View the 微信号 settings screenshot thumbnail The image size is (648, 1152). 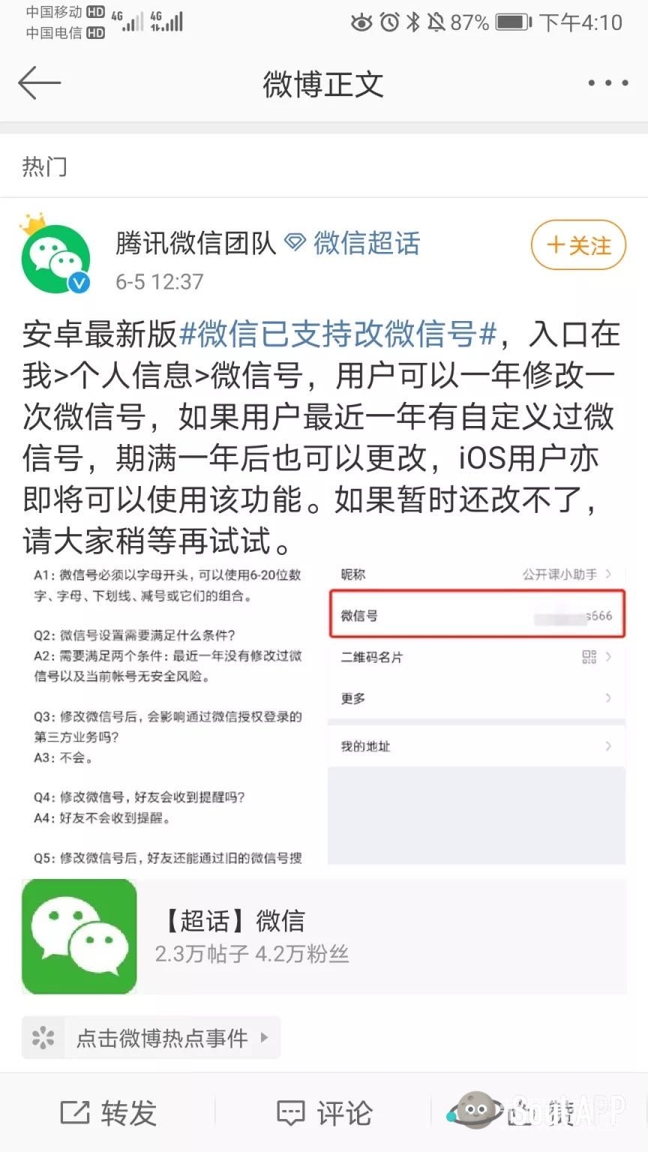click(477, 715)
